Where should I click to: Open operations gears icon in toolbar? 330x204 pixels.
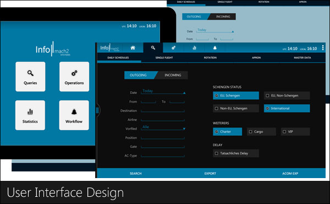coord(173,48)
